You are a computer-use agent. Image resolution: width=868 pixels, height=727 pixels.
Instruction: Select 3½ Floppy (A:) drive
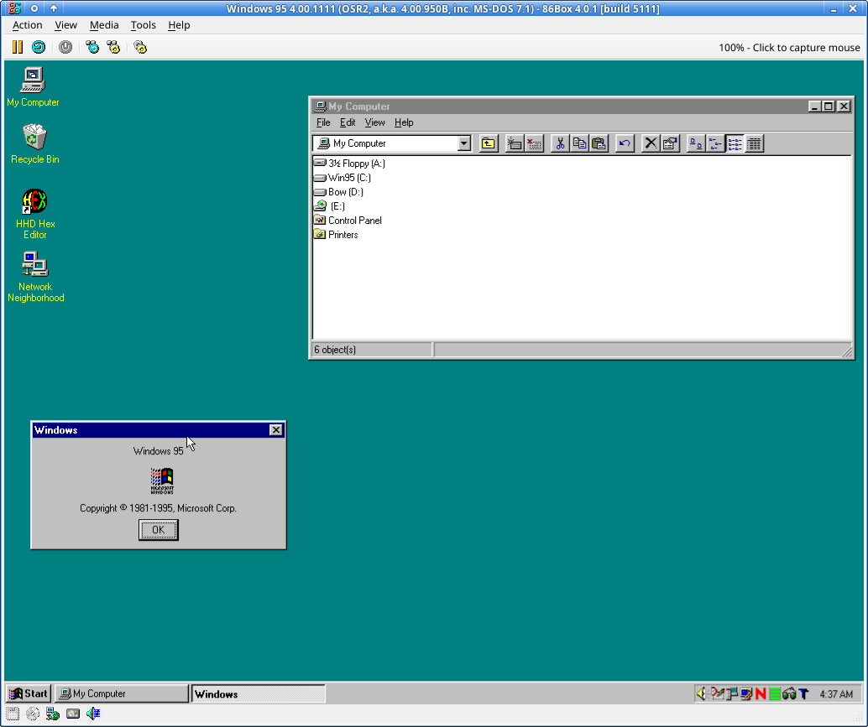tap(349, 163)
